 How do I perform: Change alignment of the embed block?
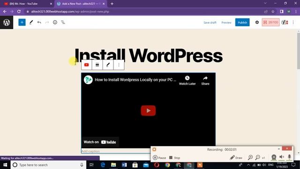97,65
